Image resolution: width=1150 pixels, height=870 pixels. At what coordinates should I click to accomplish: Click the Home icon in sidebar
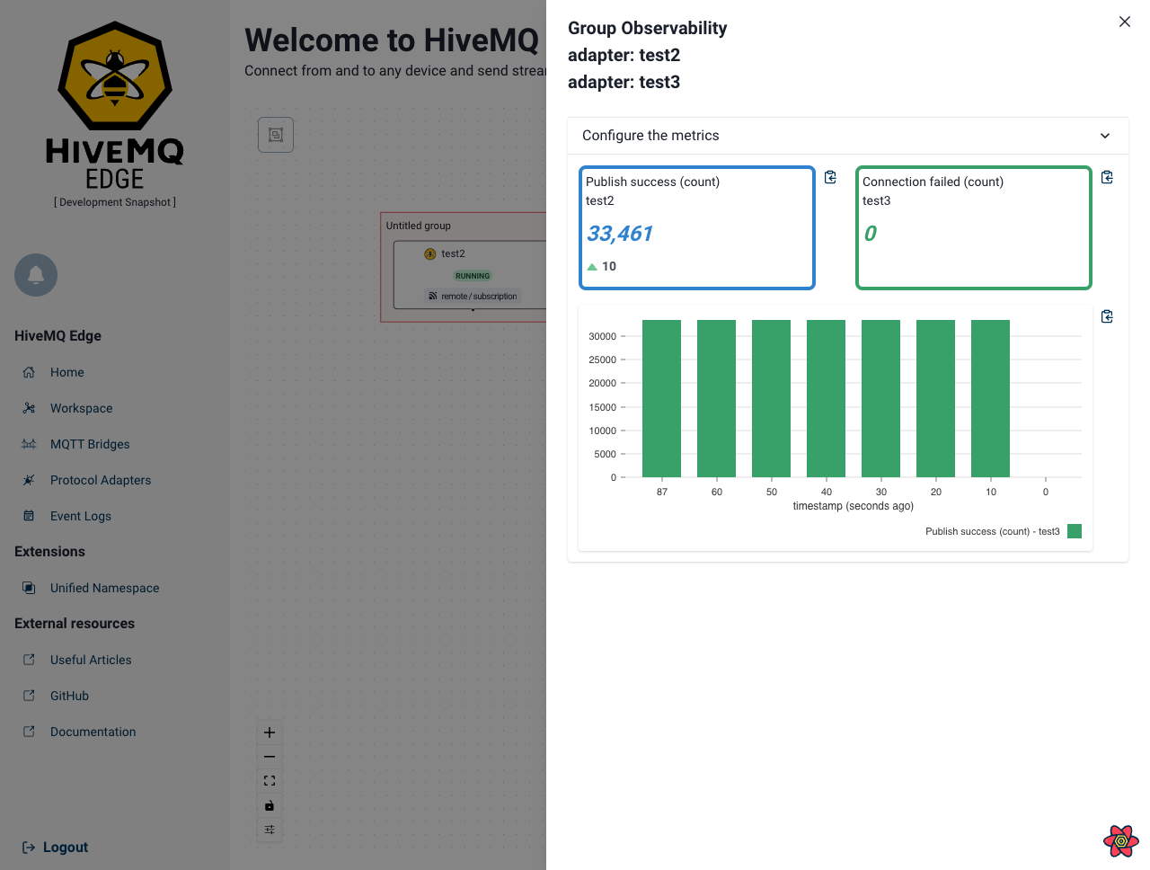[29, 372]
